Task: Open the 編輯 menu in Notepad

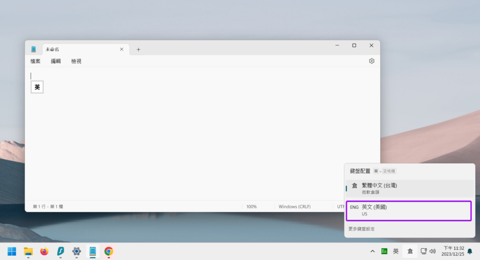Action: [56, 61]
